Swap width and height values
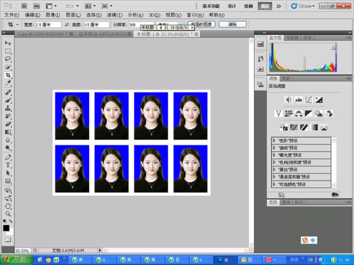Screen dimensions: 354x265 (67, 25)
